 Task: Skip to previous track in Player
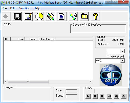pos(109,96)
